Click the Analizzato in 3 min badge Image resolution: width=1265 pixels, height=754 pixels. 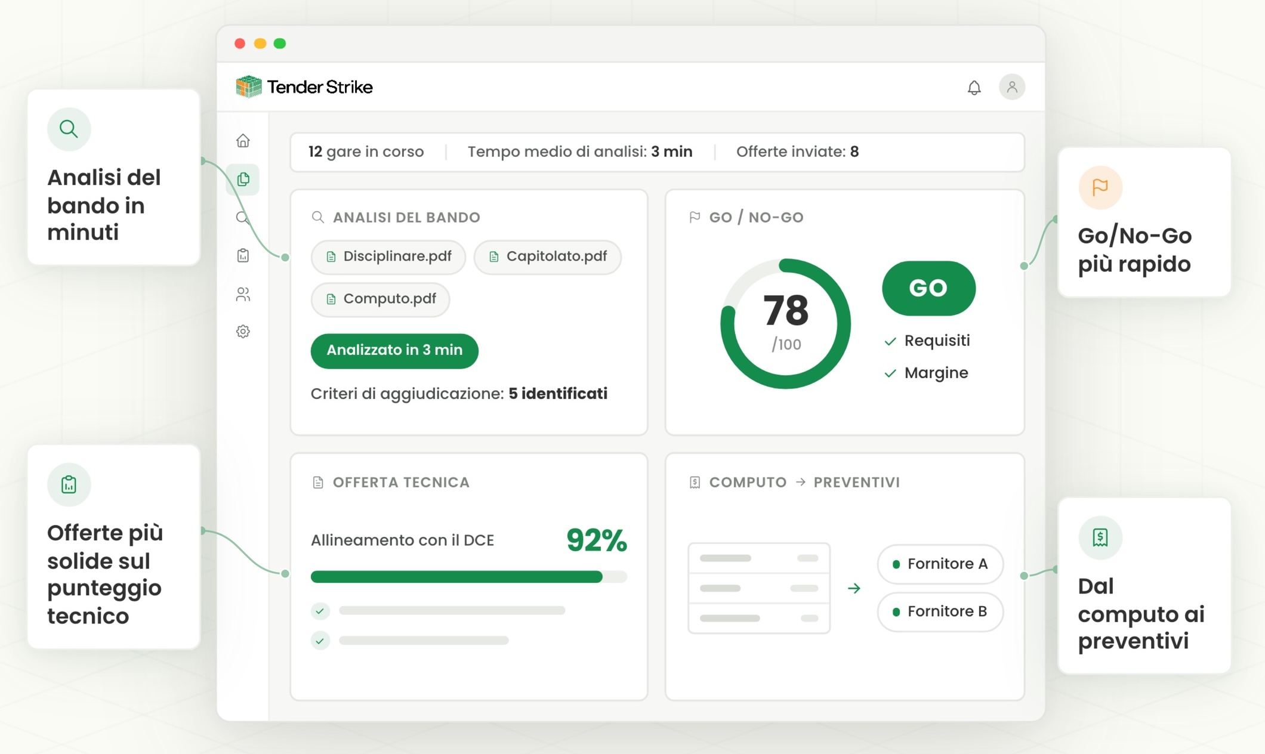click(394, 351)
